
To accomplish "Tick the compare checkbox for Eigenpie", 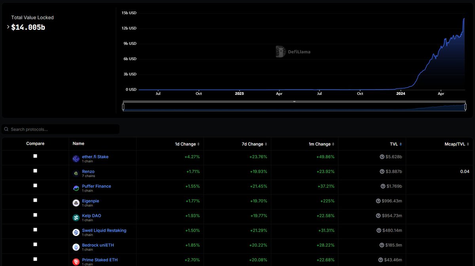I will click(35, 200).
